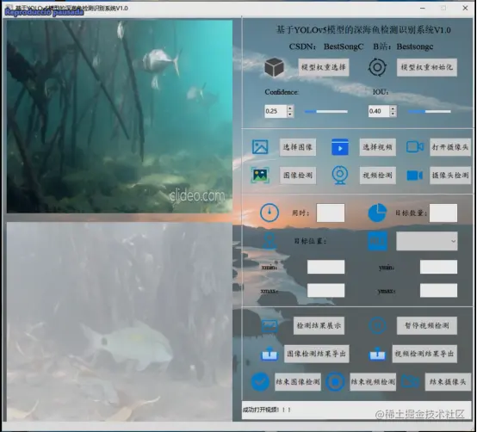
Task: Click the ymax coordinate field
Action: point(438,290)
